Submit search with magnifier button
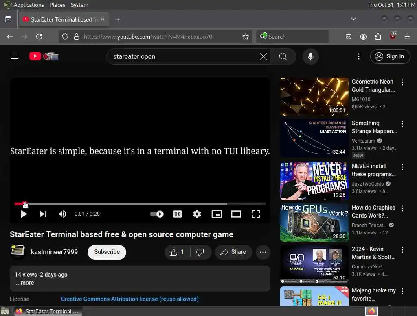Screen dimensions: 417x316 point(283,56)
